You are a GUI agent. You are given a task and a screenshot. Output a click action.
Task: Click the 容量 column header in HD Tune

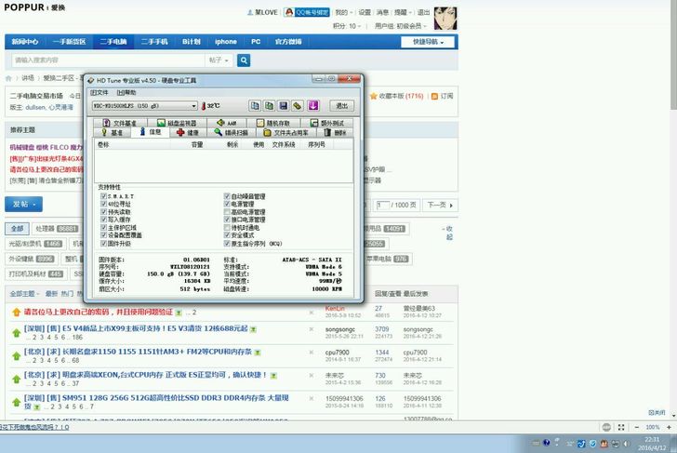(197, 144)
